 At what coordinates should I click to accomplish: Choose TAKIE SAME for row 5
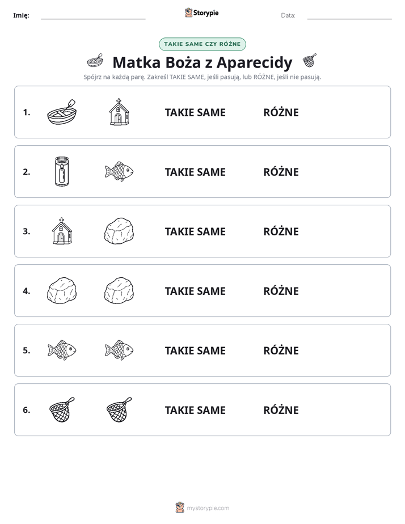pyautogui.click(x=195, y=350)
